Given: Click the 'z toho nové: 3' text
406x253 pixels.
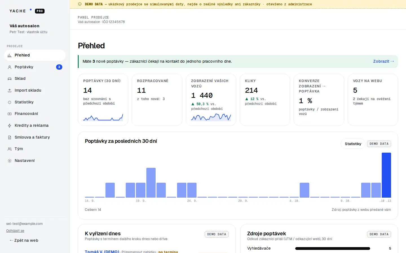Looking at the screenshot, I should point(151,99).
